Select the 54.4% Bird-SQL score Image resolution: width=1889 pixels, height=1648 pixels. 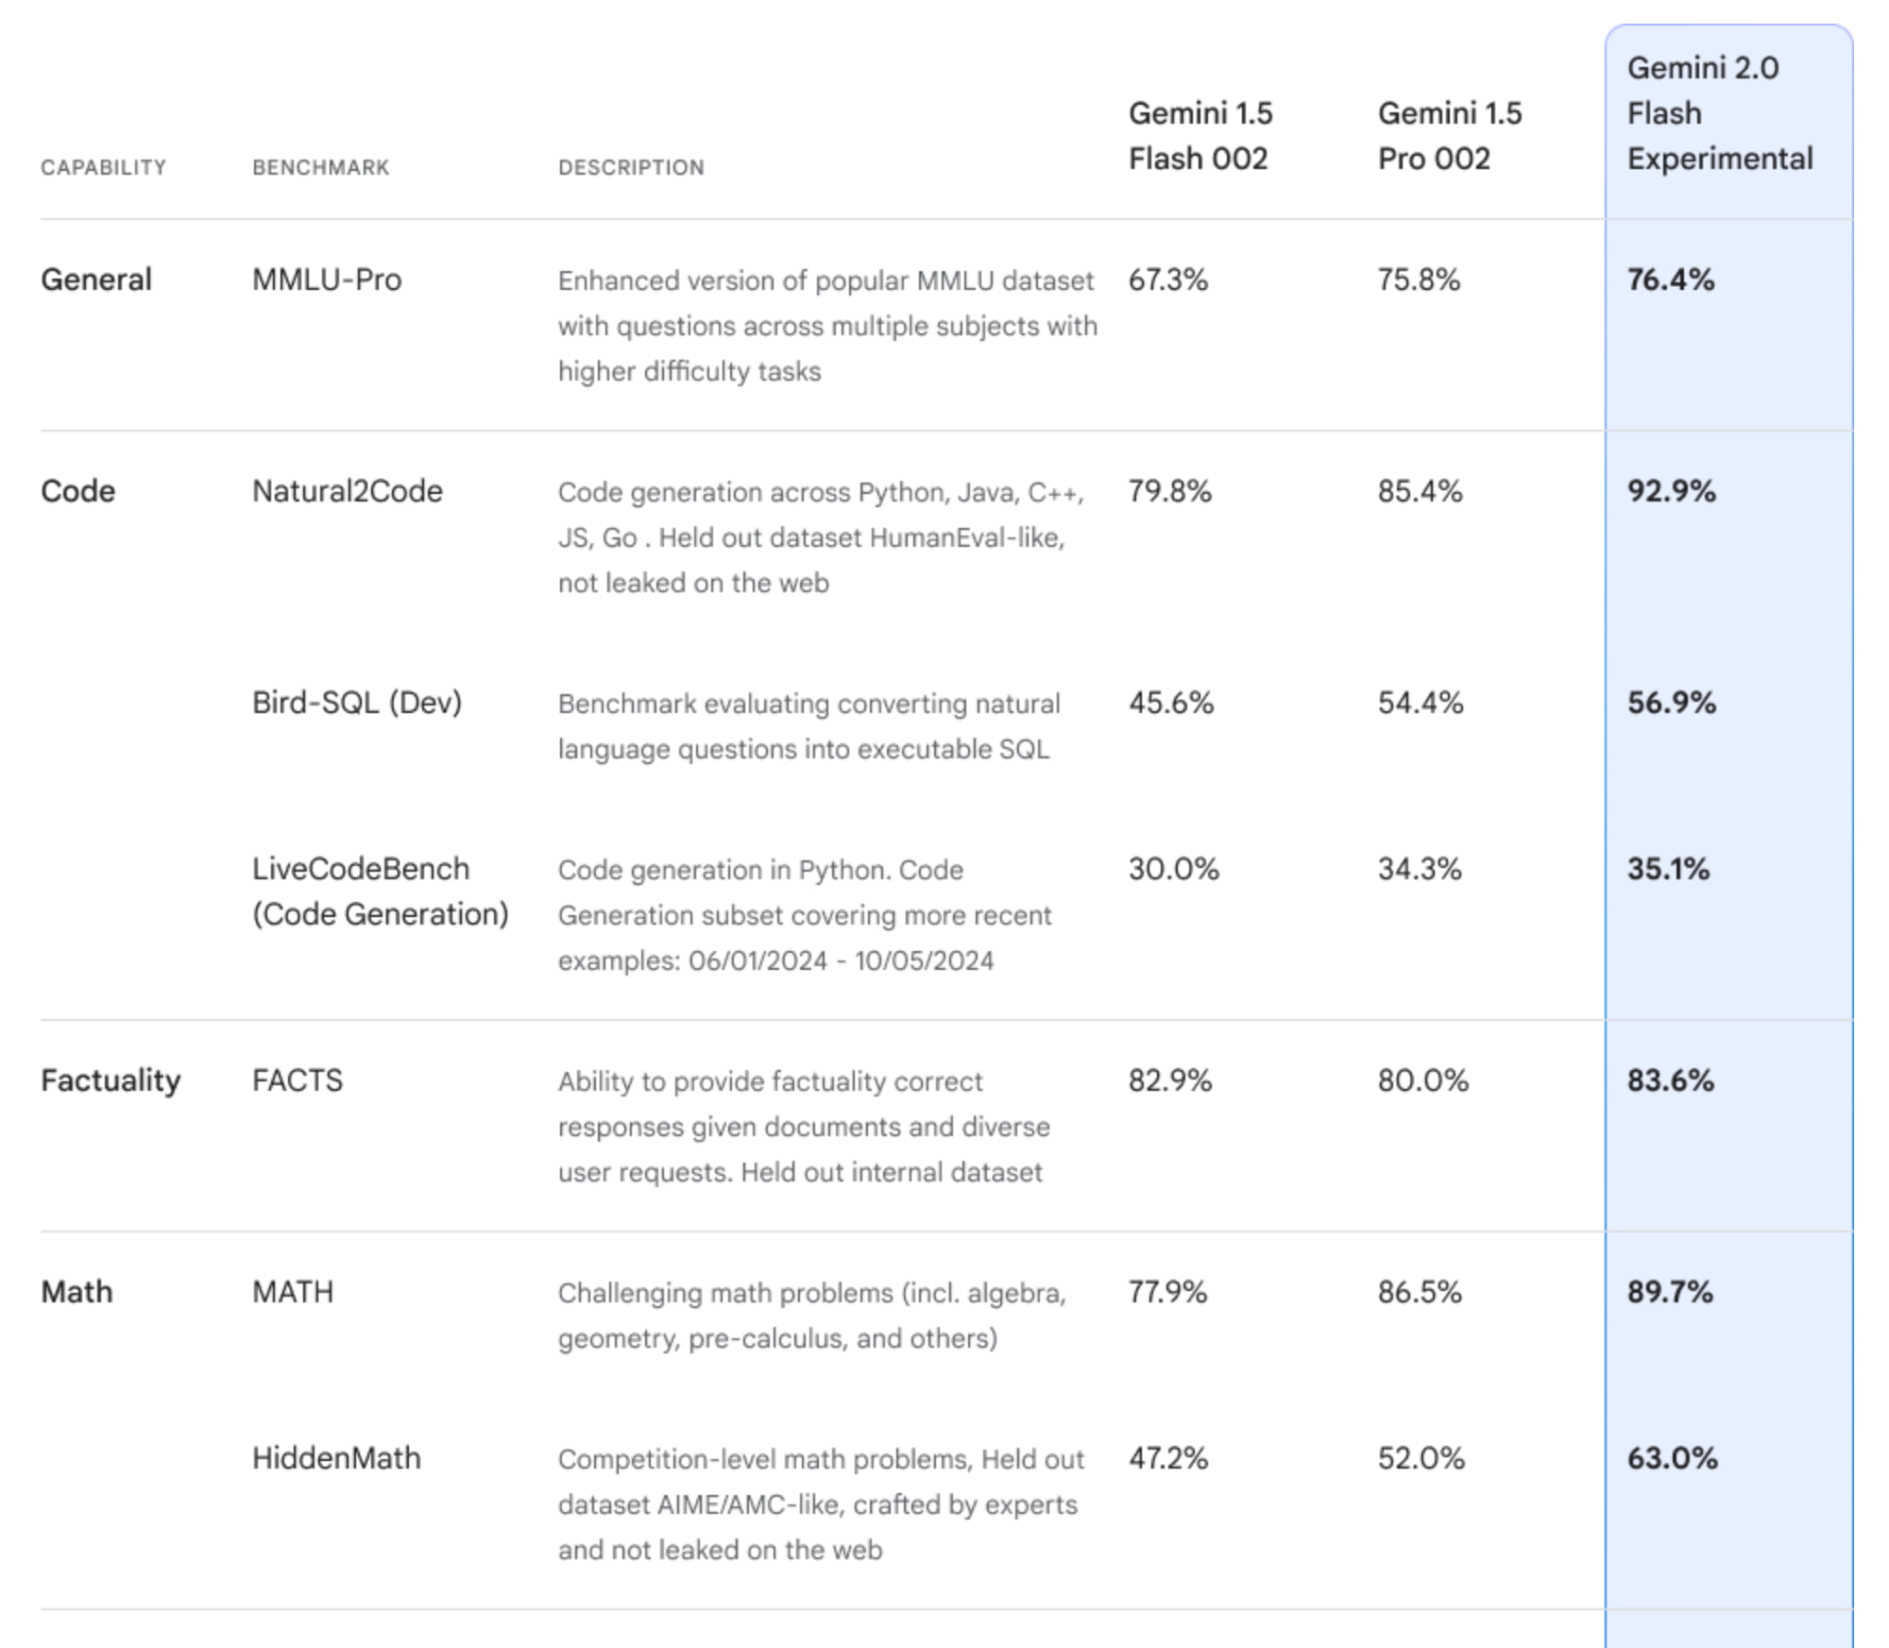[x=1420, y=703]
